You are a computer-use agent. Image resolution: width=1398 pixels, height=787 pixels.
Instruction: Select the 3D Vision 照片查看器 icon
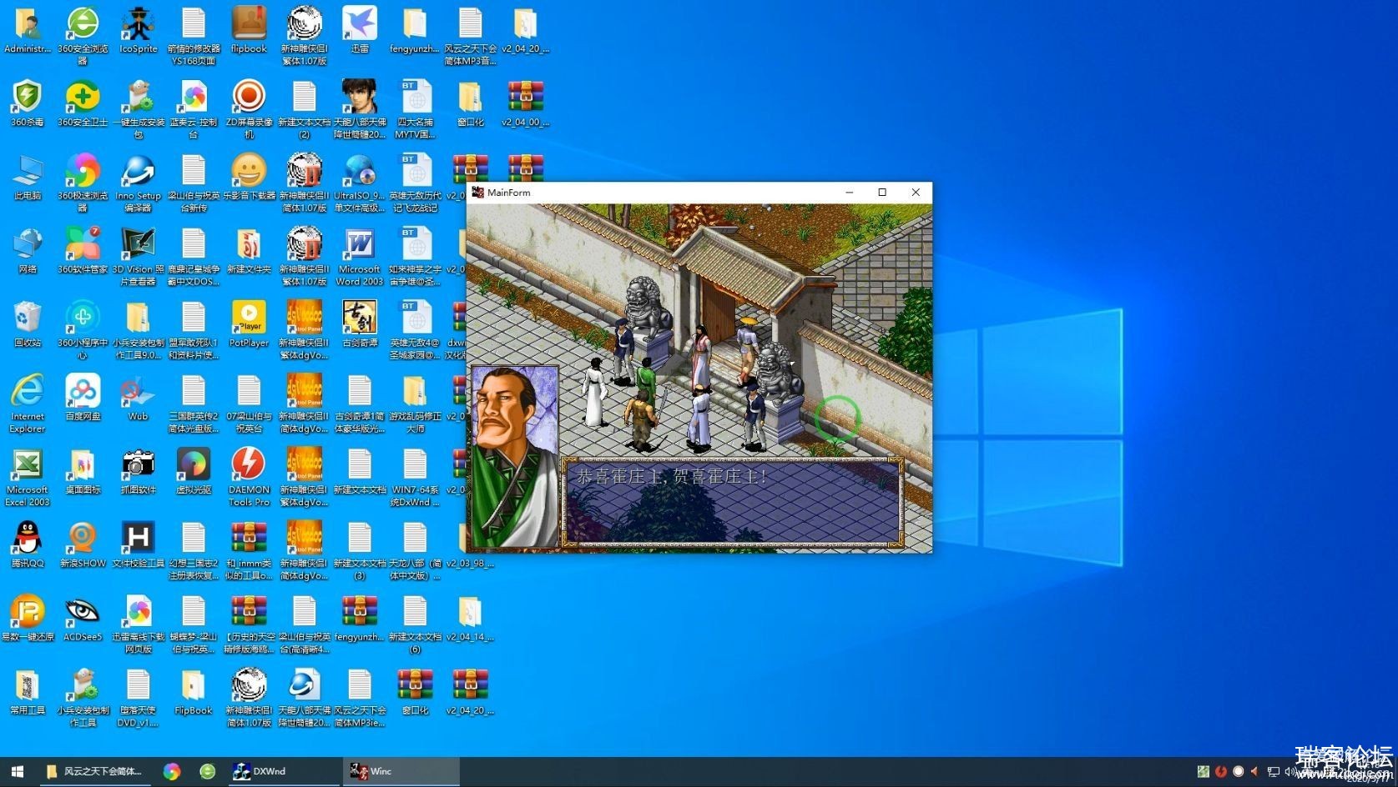pos(138,256)
